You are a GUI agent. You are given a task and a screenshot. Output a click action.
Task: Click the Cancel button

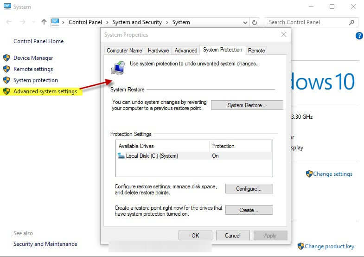[233, 235]
